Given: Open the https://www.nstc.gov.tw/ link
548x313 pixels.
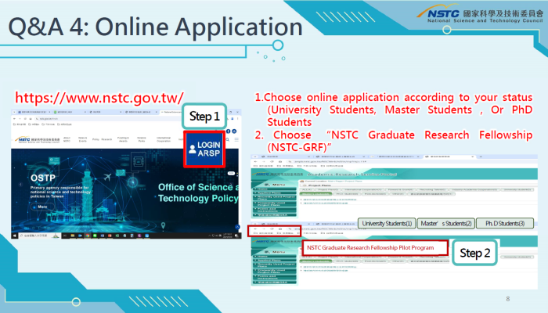Looking at the screenshot, I should (99, 98).
